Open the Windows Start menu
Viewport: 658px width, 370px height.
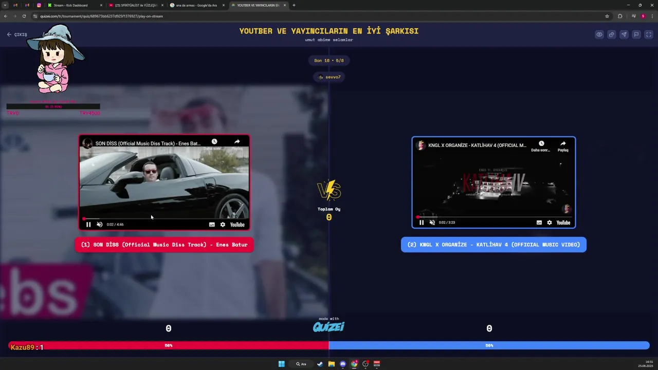281,364
